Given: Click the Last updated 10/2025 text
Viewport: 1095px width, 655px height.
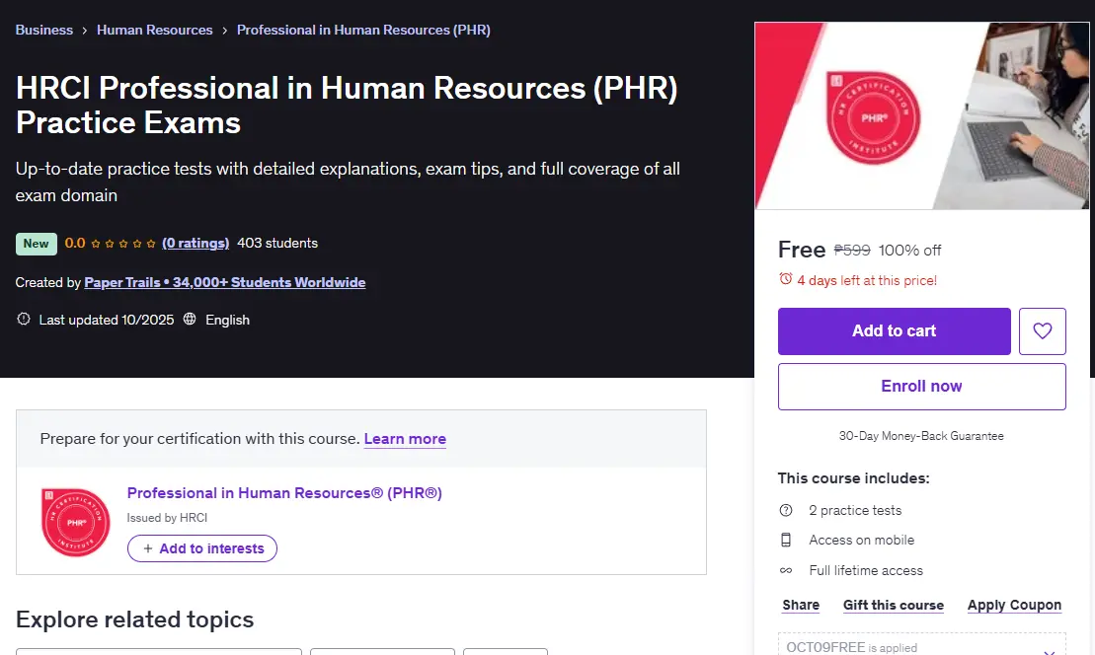Looking at the screenshot, I should pyautogui.click(x=107, y=321).
